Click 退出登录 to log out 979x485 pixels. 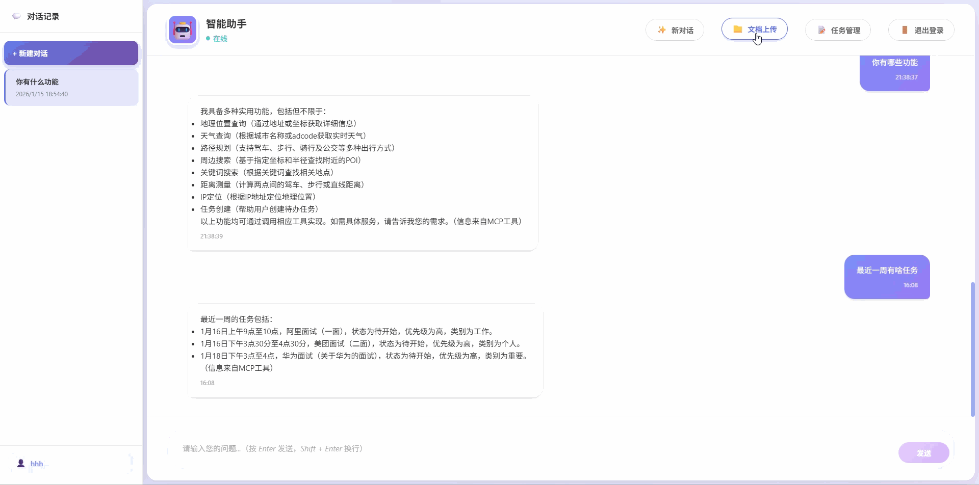point(921,30)
